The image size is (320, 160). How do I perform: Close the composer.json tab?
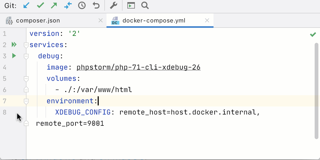coord(101,21)
